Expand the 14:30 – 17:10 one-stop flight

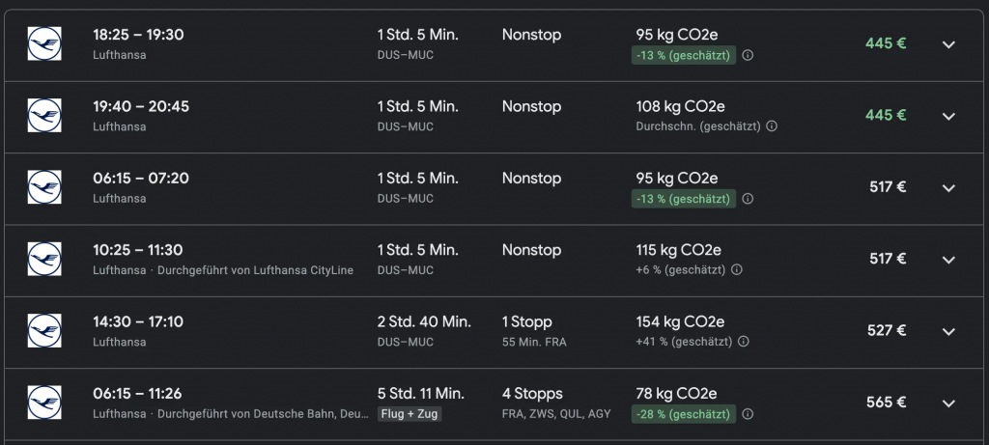[x=948, y=330]
